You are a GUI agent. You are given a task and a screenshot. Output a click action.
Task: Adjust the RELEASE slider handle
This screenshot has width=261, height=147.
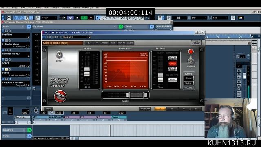160,78
